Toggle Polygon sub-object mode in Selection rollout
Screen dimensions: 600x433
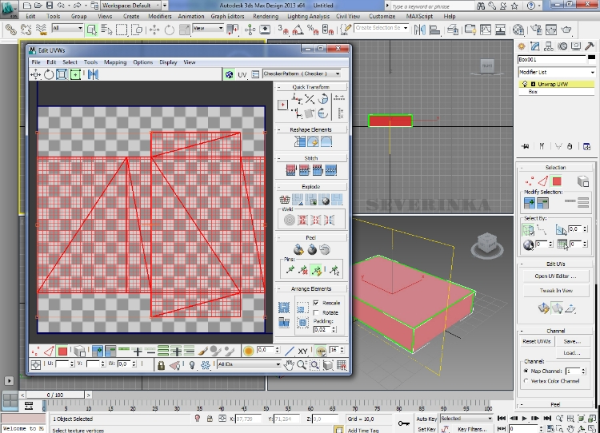pos(557,181)
